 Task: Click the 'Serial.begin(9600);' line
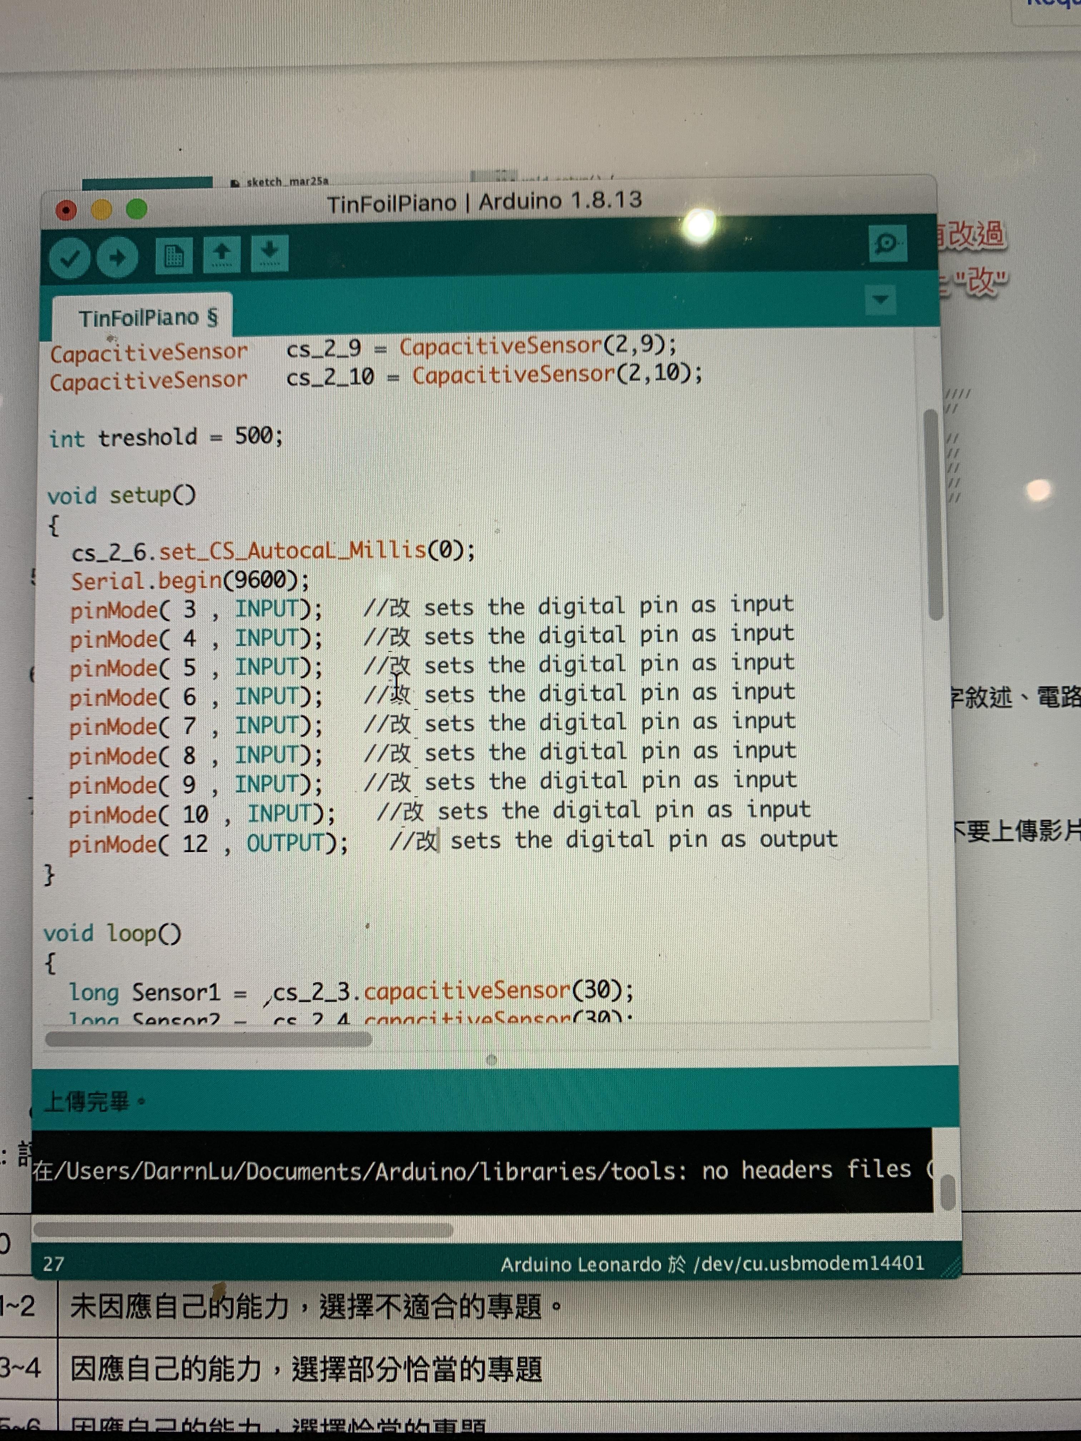(x=189, y=580)
